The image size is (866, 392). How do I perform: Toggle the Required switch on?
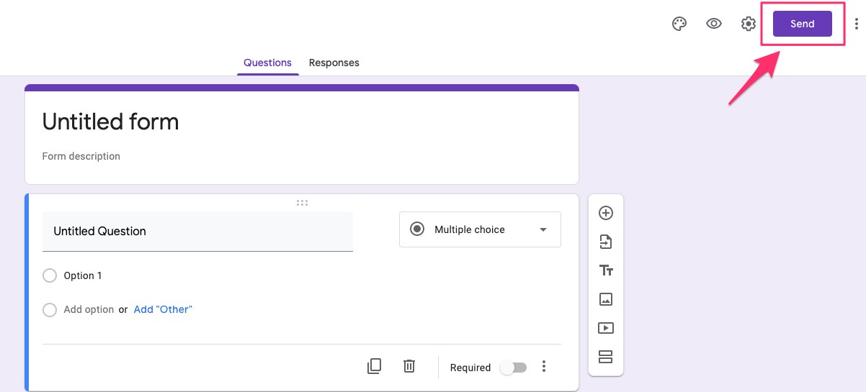[514, 368]
